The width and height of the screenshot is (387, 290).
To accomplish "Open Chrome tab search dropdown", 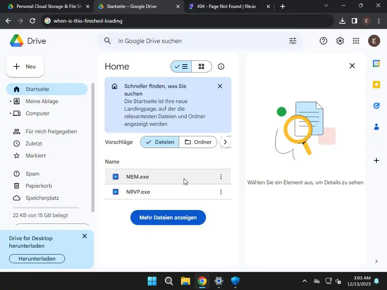I will point(326,5).
